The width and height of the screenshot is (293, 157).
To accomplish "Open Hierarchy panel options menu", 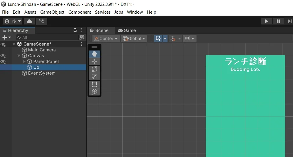I will coord(81,30).
